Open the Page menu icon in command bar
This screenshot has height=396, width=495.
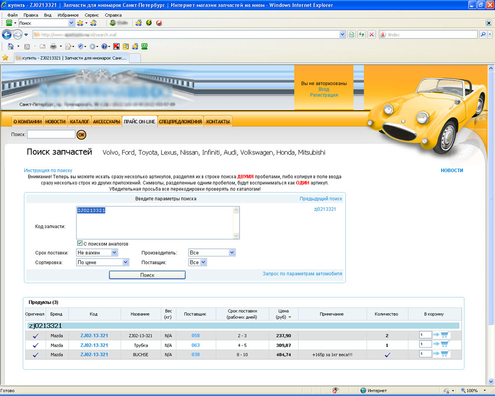tap(68, 47)
